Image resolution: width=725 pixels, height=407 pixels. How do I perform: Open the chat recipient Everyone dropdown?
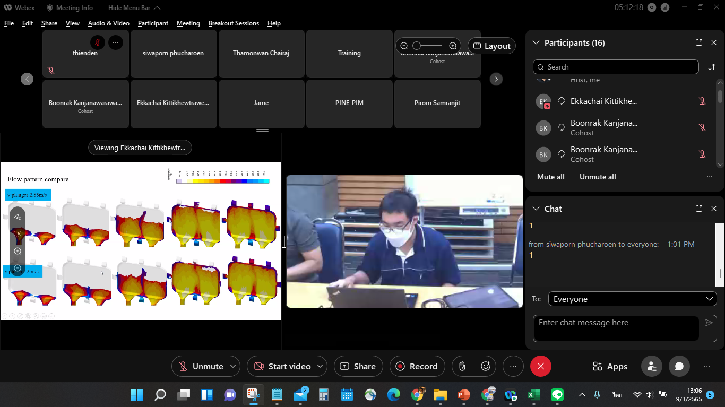click(x=632, y=299)
